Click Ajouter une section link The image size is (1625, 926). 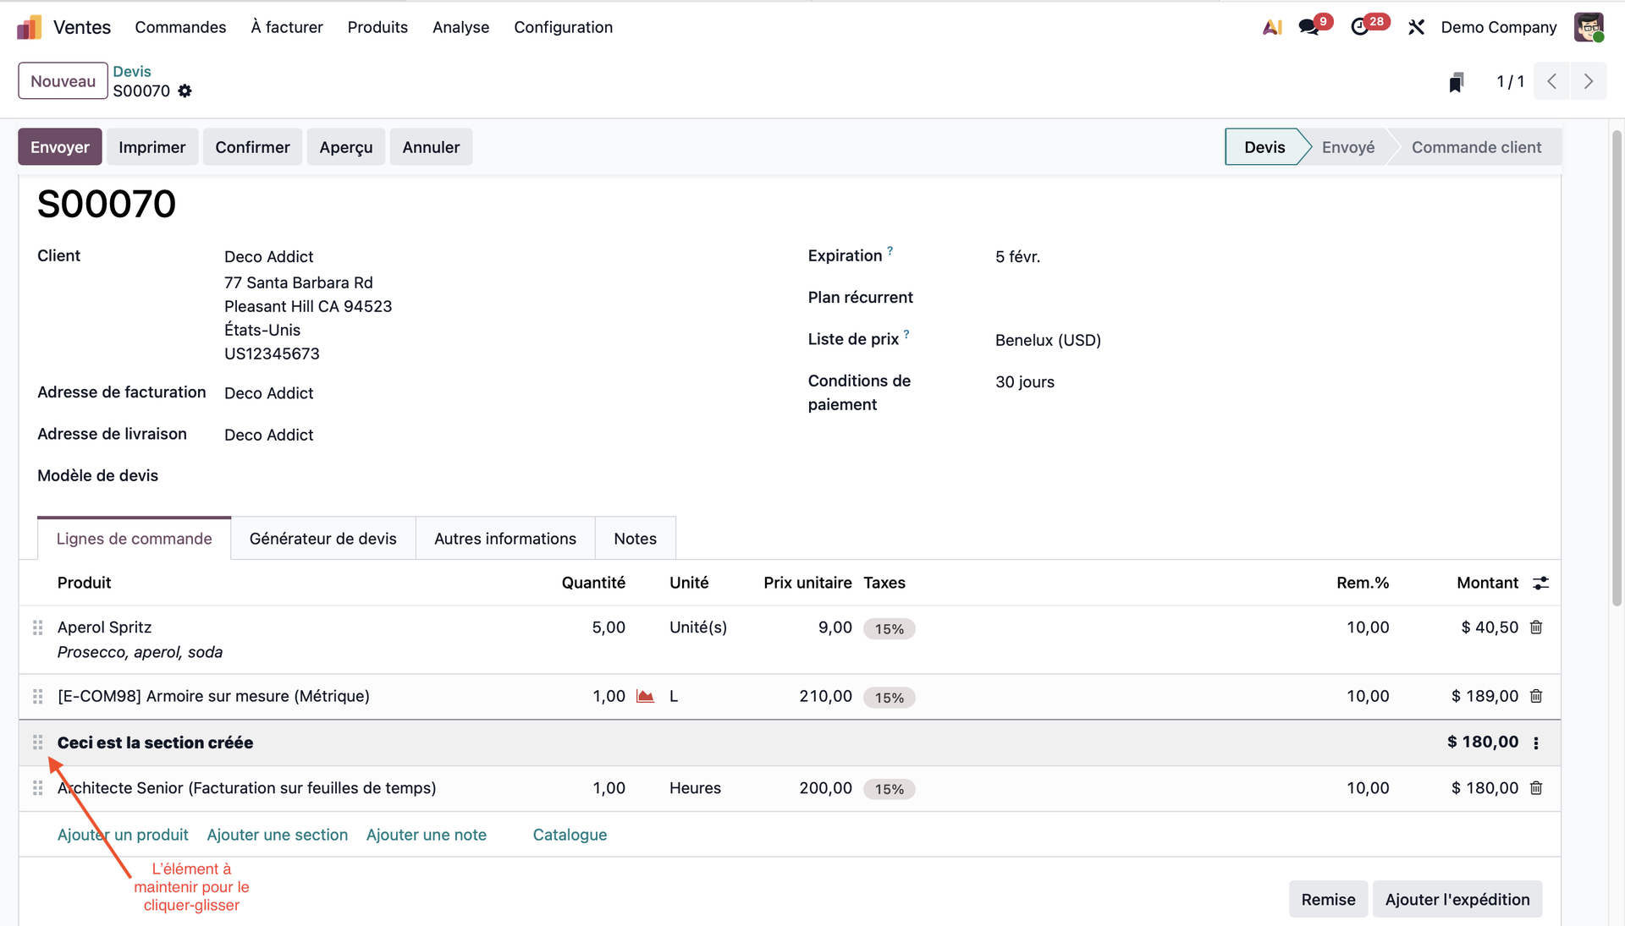point(277,835)
